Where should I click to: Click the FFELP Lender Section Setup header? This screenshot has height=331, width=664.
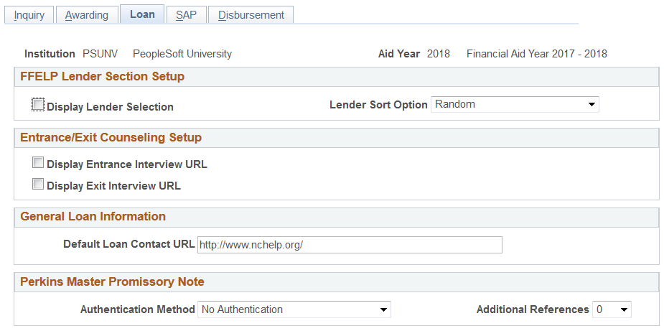click(102, 76)
